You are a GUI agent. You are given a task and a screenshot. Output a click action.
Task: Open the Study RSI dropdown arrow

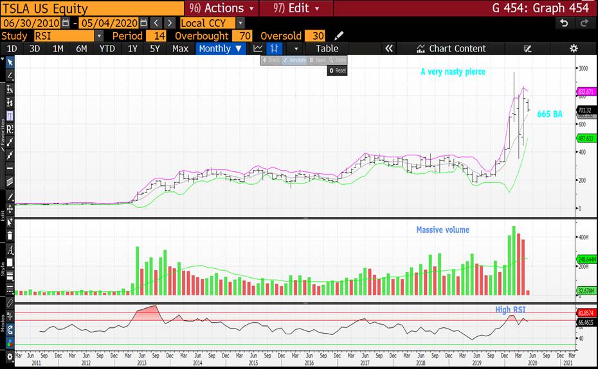[x=99, y=36]
